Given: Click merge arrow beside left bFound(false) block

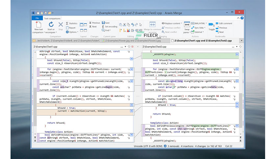Looking at the screenshot, I should click(x=132, y=59).
